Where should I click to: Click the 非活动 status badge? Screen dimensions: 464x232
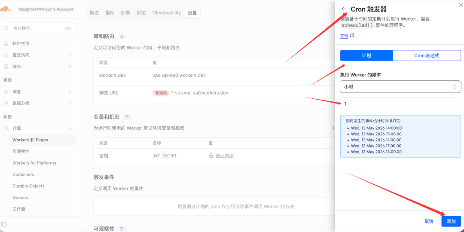(161, 93)
